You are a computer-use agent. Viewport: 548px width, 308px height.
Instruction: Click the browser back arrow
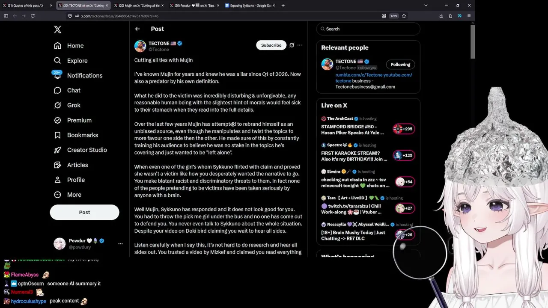pyautogui.click(x=15, y=16)
